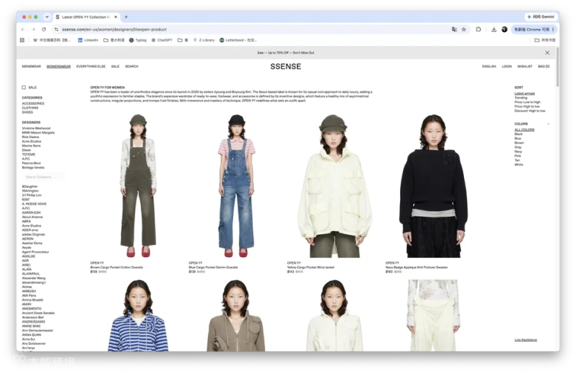The width and height of the screenshot is (576, 373).
Task: Open the LinkedIn bookmark
Action: pyautogui.click(x=88, y=40)
